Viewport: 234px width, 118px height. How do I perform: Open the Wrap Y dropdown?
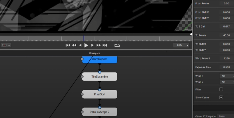click(227, 82)
